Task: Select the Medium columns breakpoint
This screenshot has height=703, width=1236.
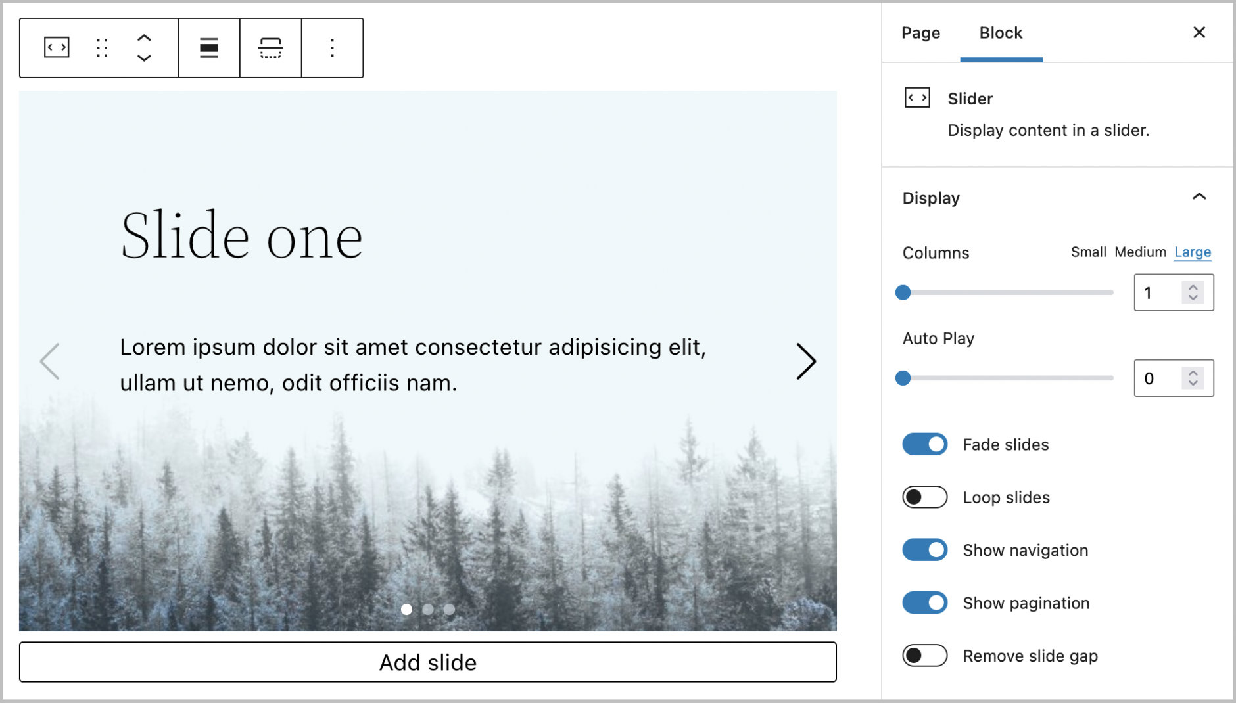Action: click(1140, 252)
